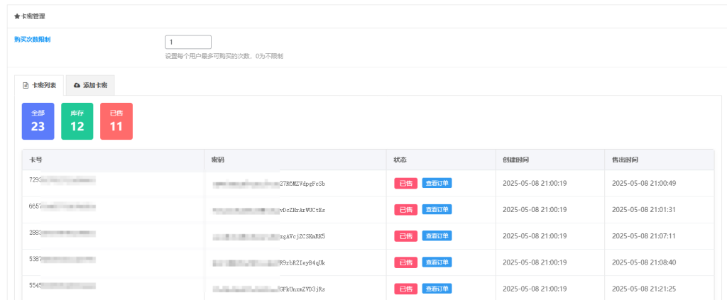Image resolution: width=727 pixels, height=300 pixels.
Task: Click the cloud upload icon on 添加卡密 tab
Action: coord(77,85)
